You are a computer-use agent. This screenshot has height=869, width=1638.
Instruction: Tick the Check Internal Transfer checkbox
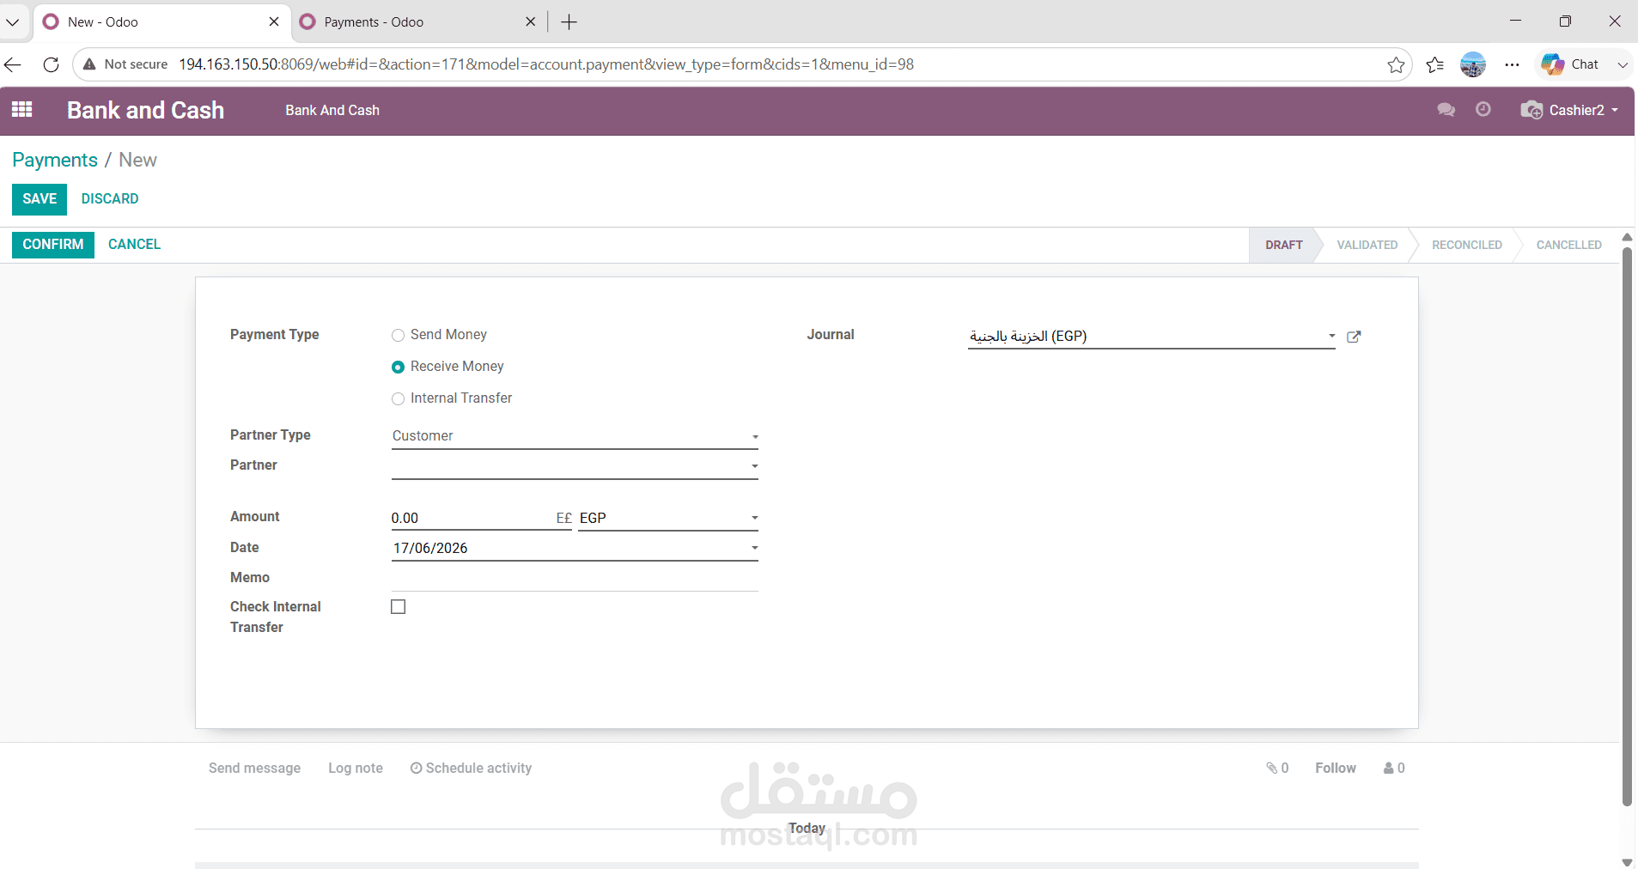[x=398, y=607]
